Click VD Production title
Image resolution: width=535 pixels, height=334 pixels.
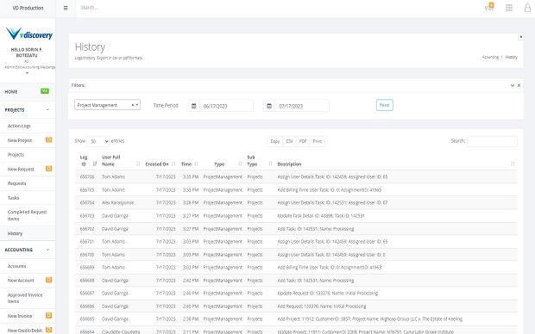pos(28,8)
